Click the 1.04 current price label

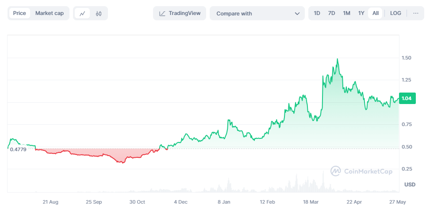coord(407,99)
